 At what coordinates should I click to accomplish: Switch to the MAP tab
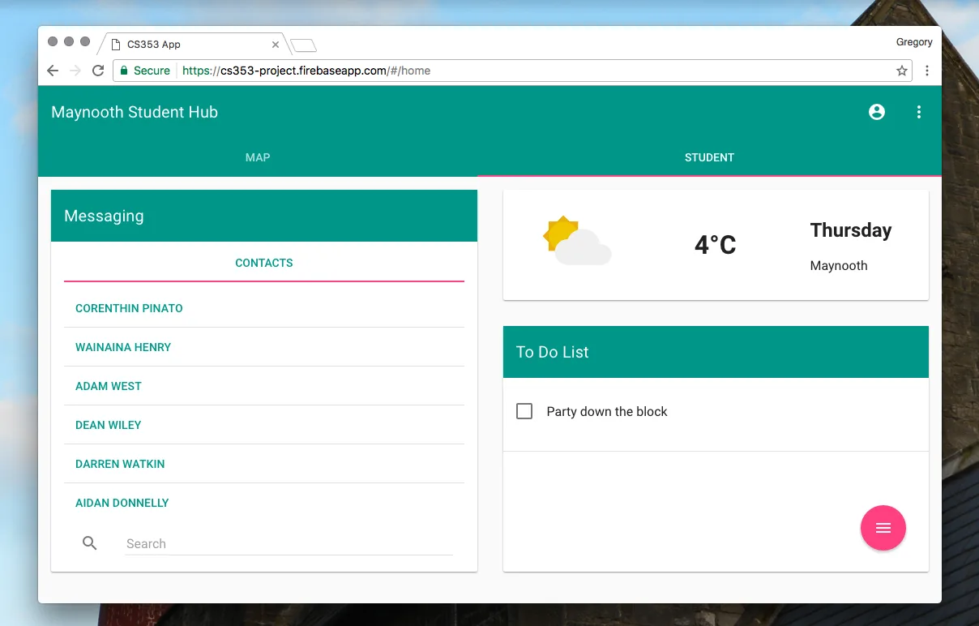[258, 157]
